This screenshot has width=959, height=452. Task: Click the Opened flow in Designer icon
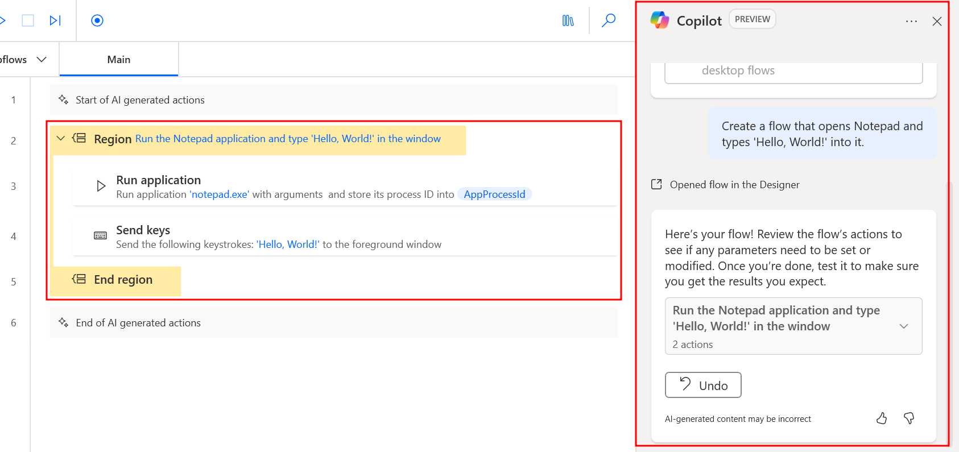(656, 184)
